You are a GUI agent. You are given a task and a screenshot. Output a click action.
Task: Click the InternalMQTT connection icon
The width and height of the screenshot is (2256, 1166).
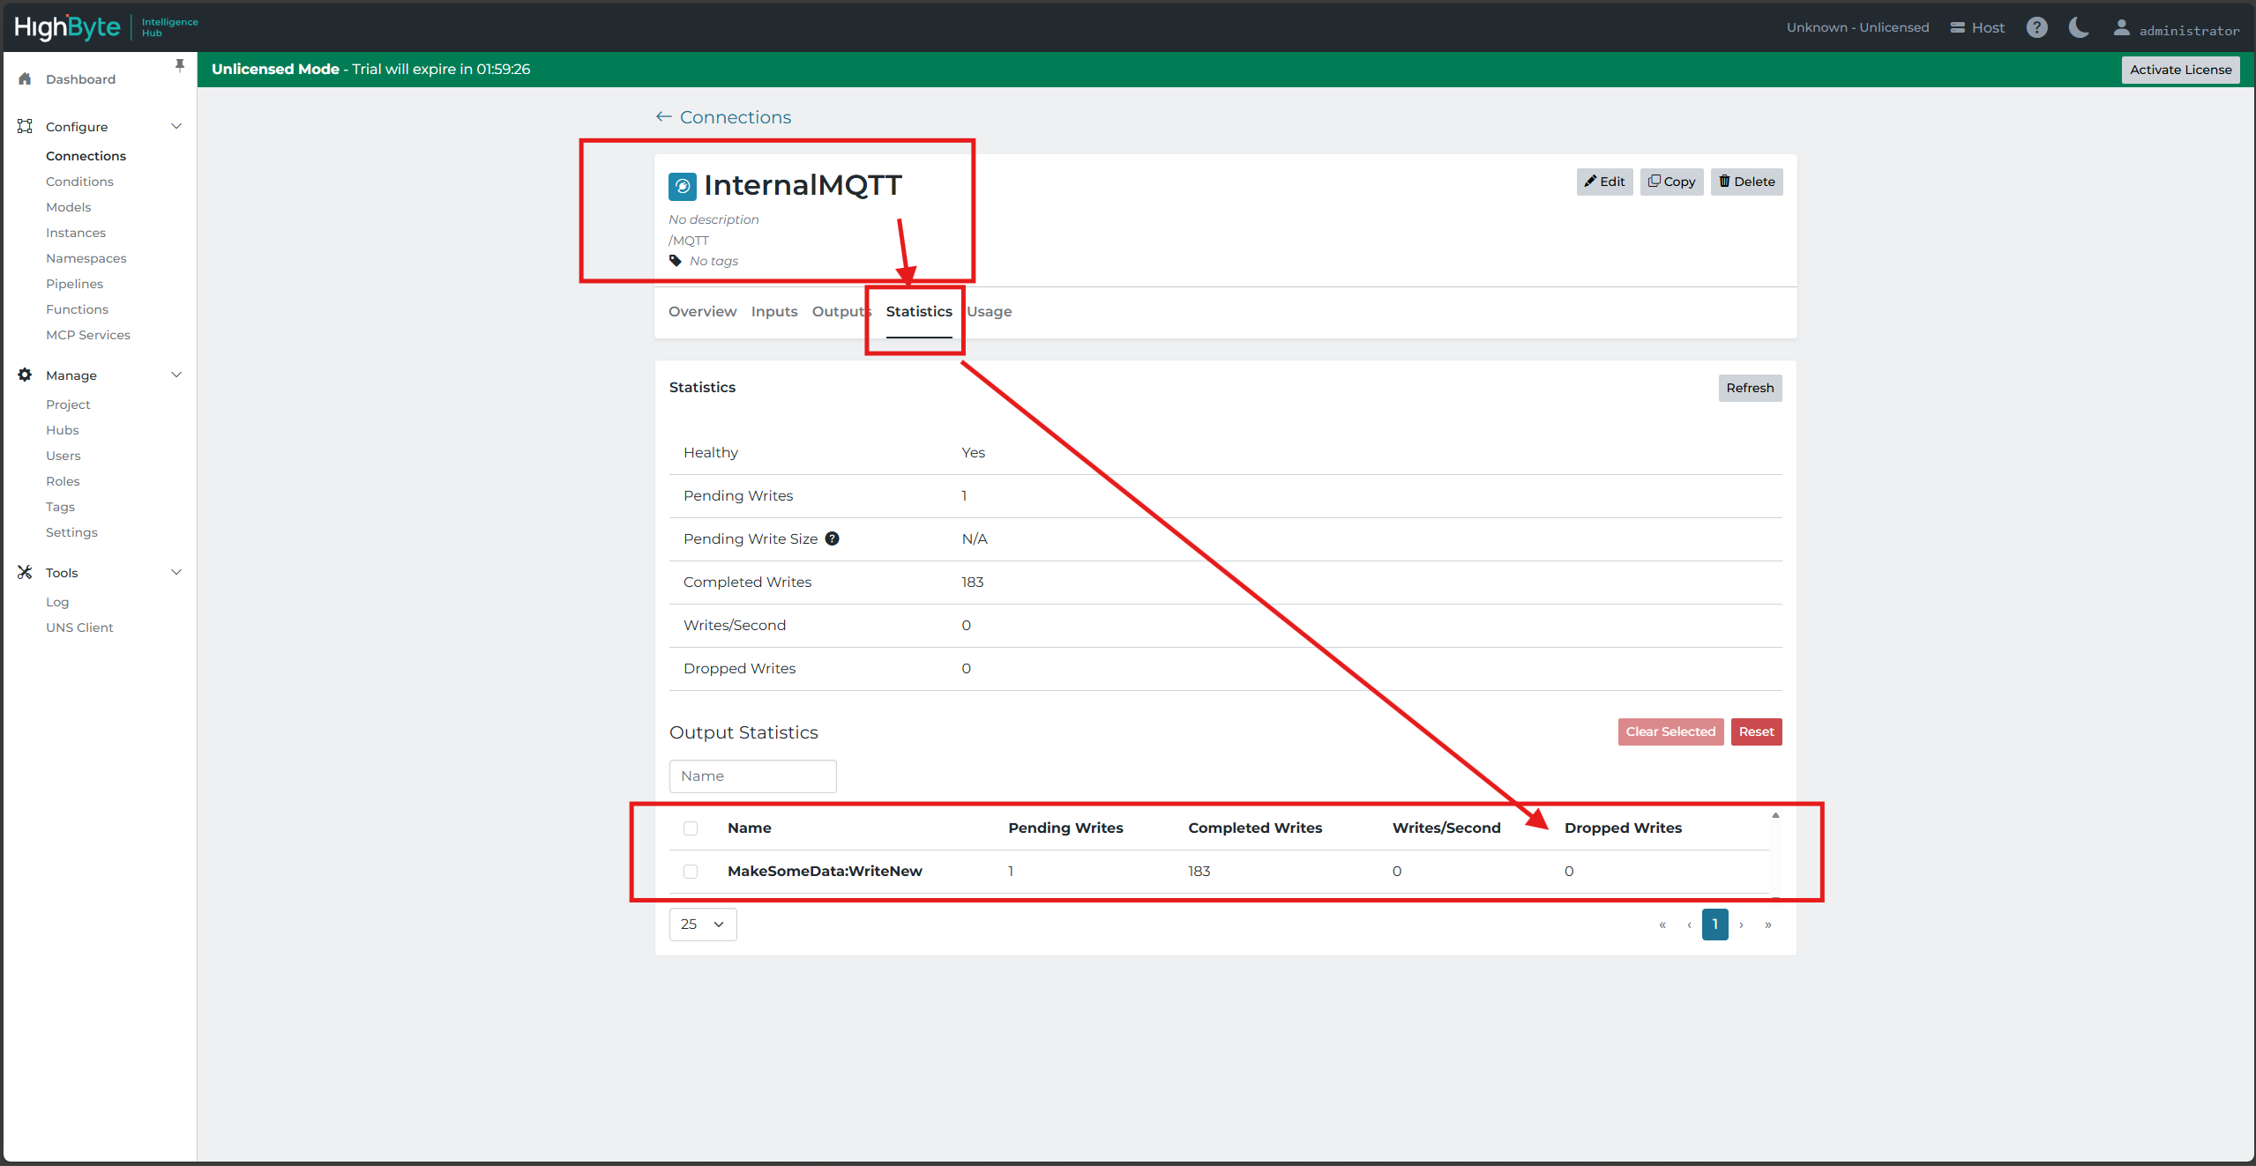pos(683,186)
